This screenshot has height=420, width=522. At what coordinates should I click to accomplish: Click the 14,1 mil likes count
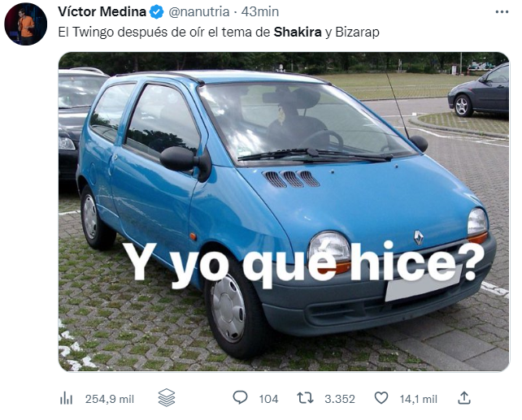[x=418, y=399]
